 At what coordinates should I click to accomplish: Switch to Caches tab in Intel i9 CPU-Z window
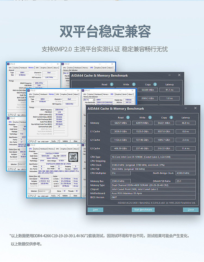pyautogui.click(x=36, y=149)
